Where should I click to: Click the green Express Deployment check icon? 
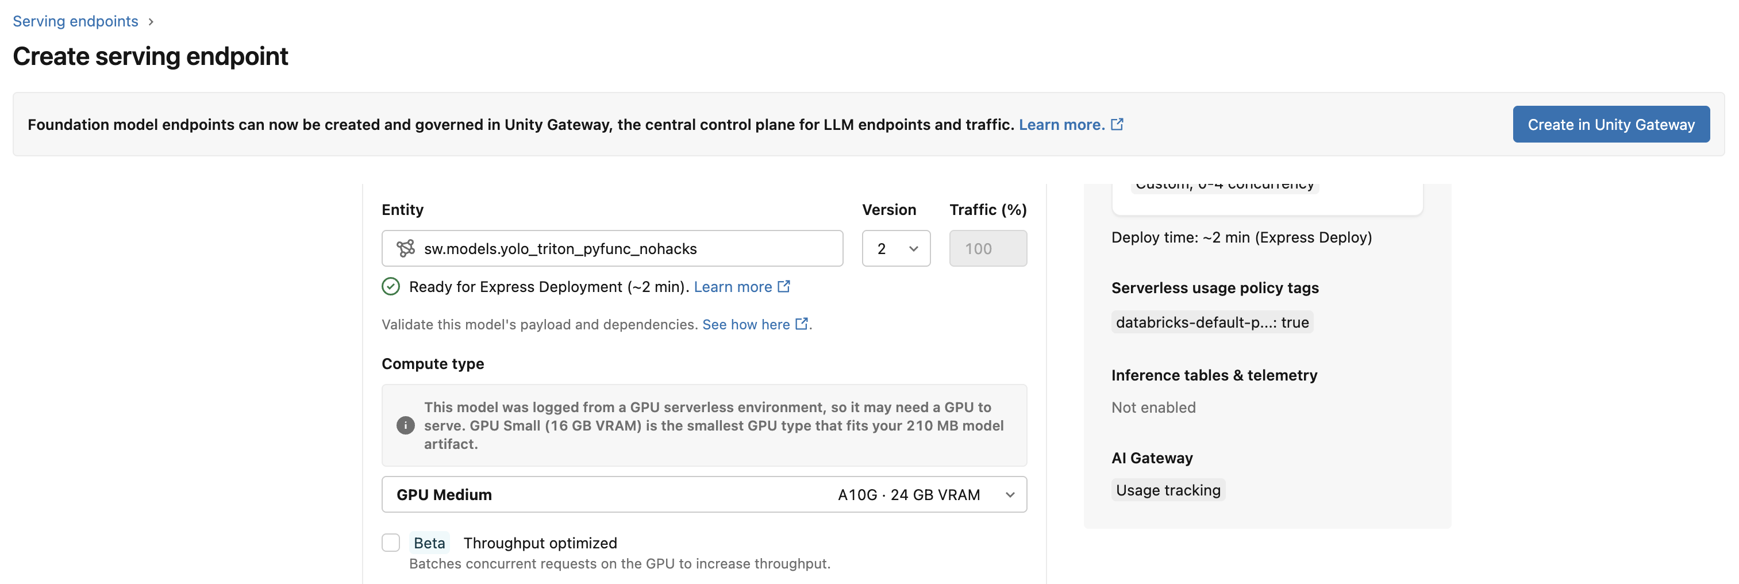pyautogui.click(x=391, y=286)
